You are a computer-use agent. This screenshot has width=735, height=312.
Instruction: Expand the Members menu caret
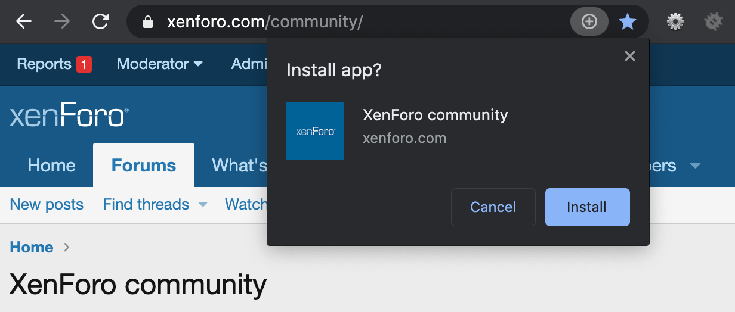click(695, 166)
